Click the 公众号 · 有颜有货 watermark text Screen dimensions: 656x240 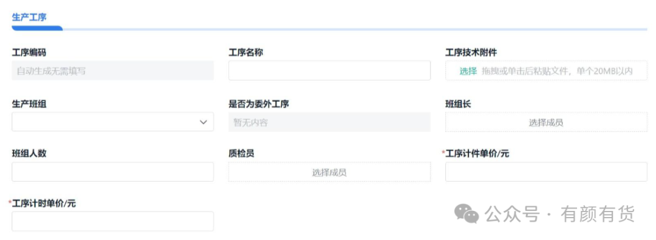click(560, 214)
